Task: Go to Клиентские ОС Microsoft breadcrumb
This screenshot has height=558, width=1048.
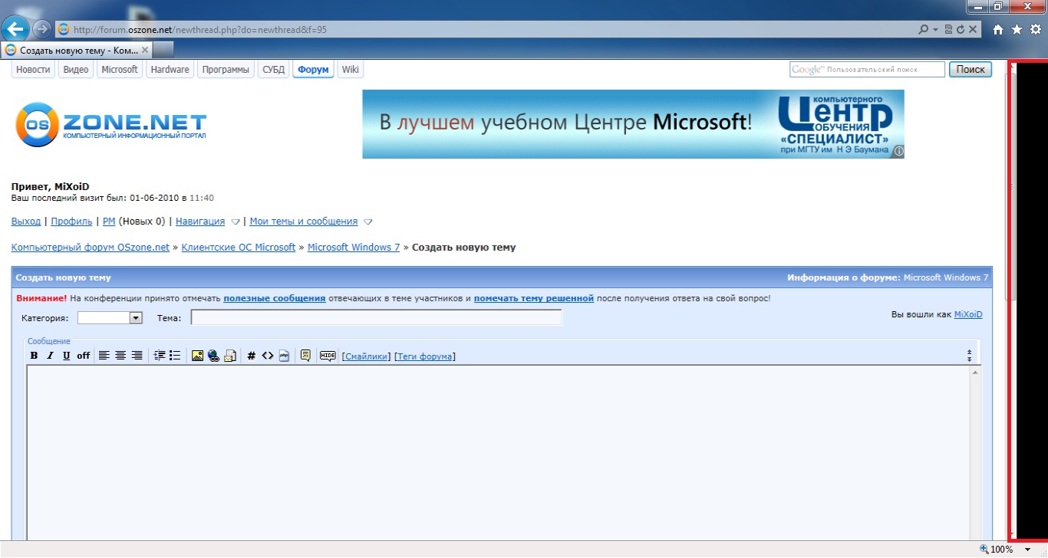Action: [239, 248]
